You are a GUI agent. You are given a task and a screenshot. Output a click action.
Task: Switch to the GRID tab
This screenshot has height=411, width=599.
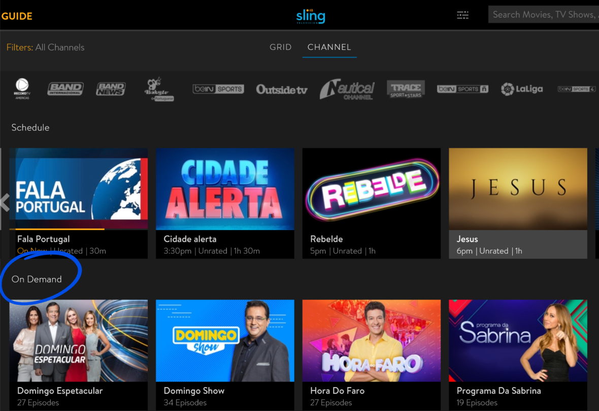(280, 47)
